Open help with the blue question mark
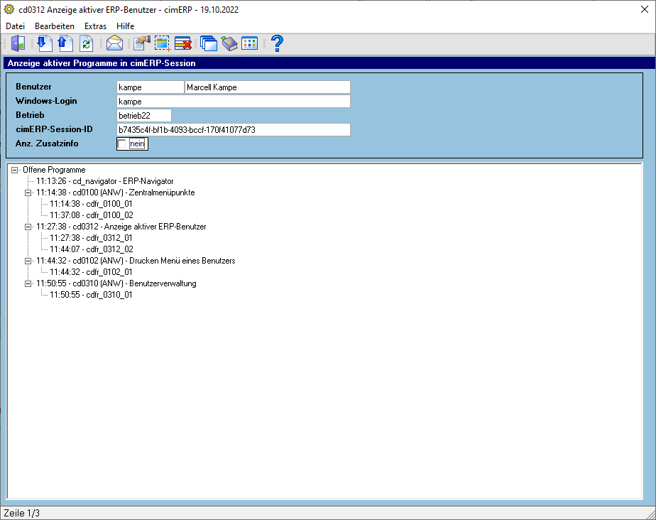Screen dimensions: 656x520 [x=277, y=43]
